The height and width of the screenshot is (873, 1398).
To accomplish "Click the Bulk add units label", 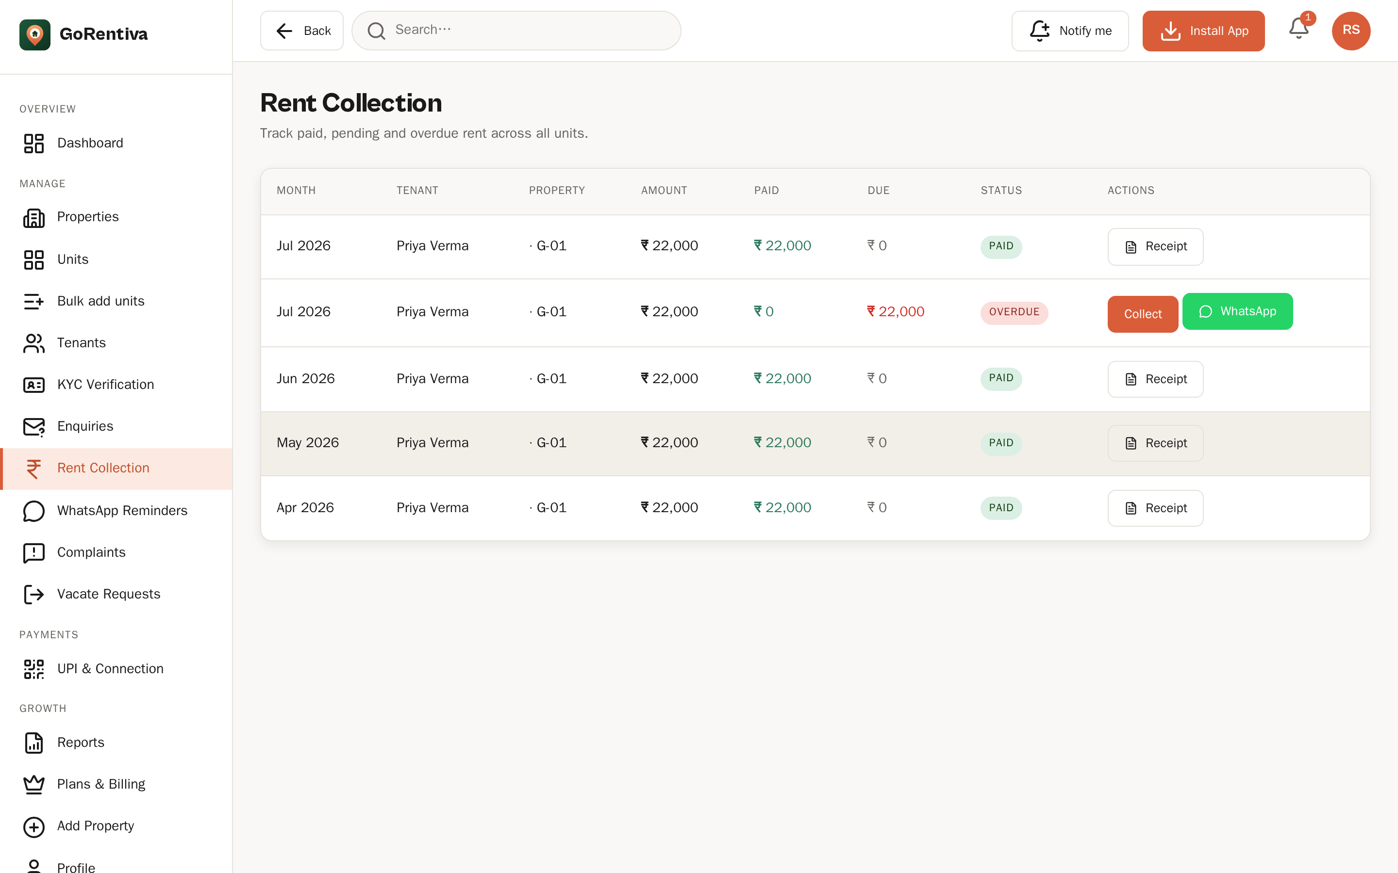I will [x=100, y=301].
